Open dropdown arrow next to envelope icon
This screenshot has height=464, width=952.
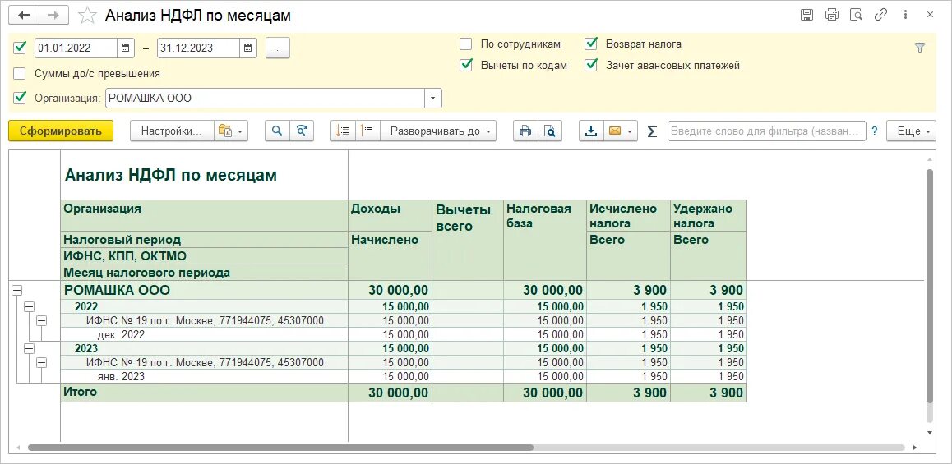coord(631,131)
